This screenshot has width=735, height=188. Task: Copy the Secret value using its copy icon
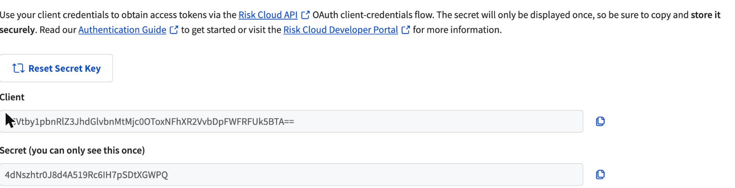[600, 174]
